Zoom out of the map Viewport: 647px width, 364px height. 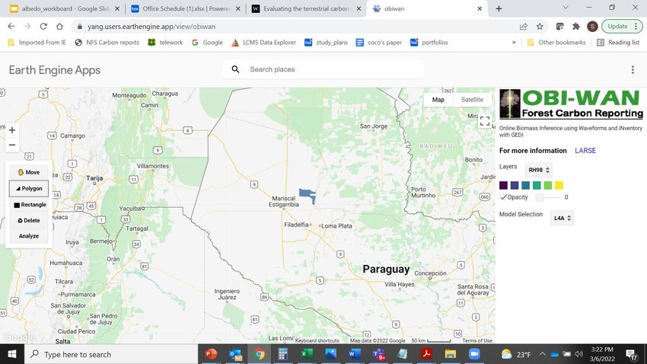(12, 145)
